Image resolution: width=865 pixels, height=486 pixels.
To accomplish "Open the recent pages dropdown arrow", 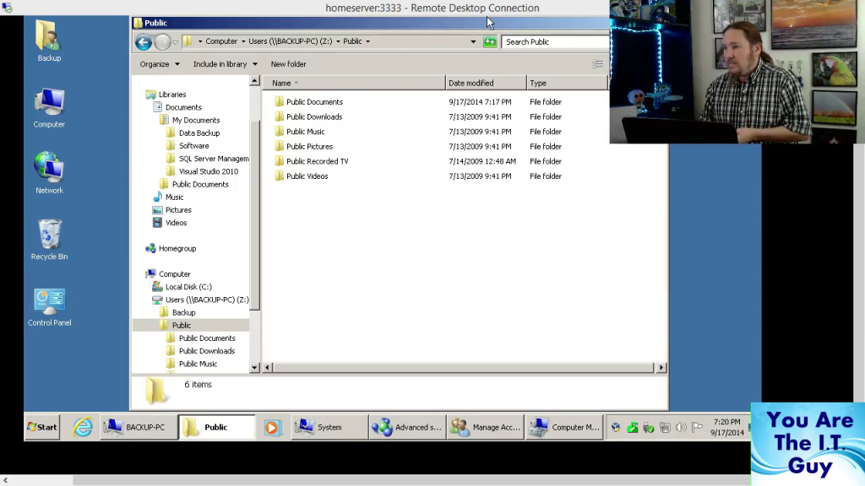I will point(175,42).
